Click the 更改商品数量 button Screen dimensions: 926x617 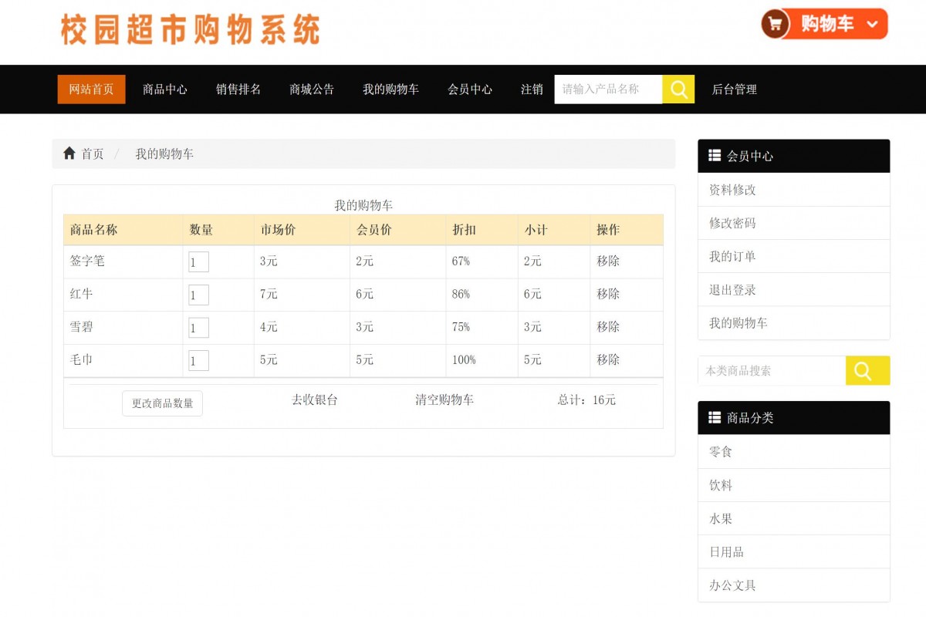click(x=162, y=403)
